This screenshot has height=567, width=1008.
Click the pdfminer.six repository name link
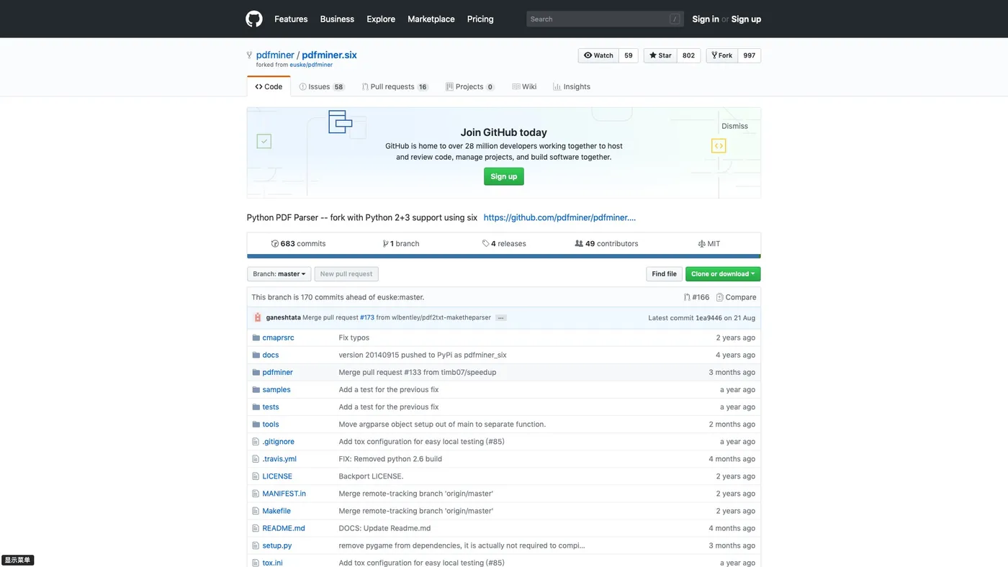pos(329,55)
